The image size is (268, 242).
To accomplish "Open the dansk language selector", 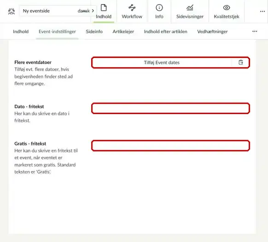I will click(x=86, y=11).
